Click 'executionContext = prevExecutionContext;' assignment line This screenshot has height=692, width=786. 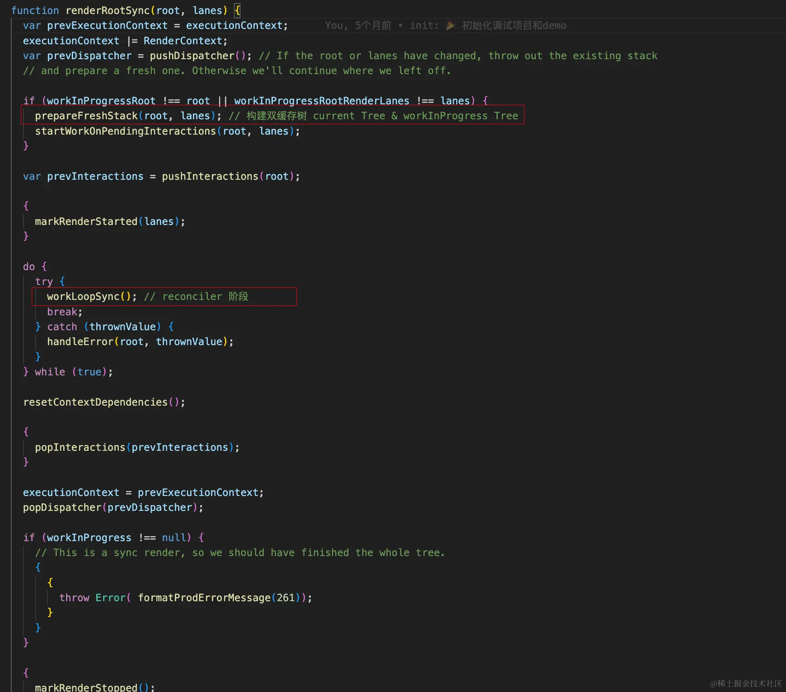144,492
